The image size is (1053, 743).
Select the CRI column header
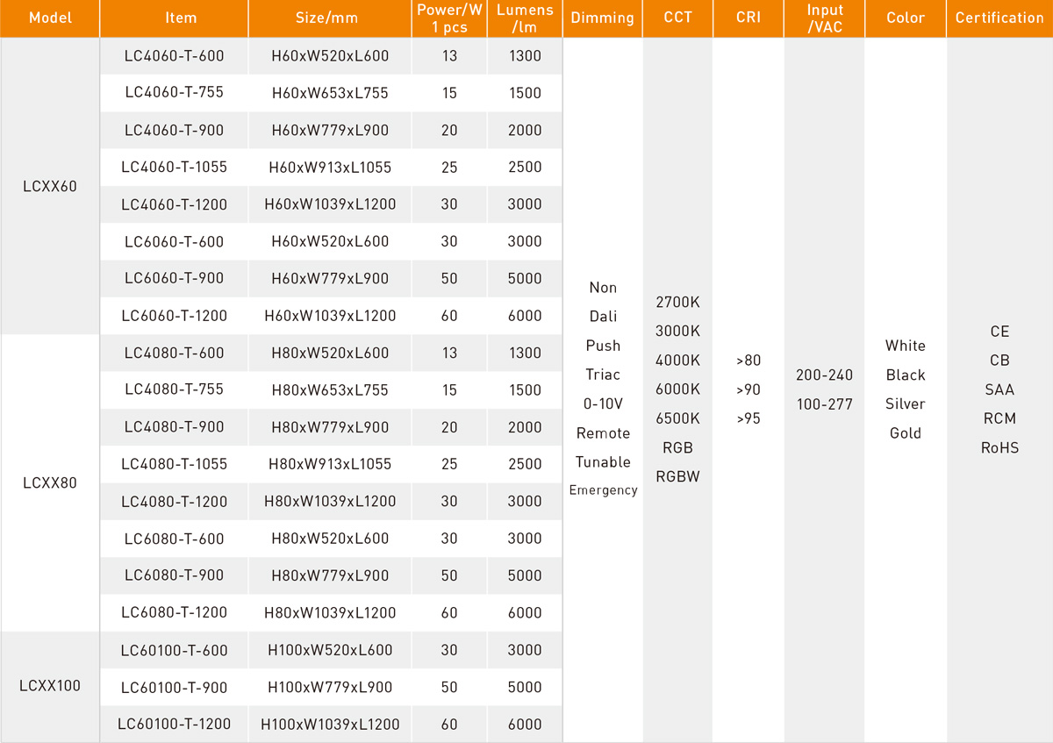coord(749,18)
